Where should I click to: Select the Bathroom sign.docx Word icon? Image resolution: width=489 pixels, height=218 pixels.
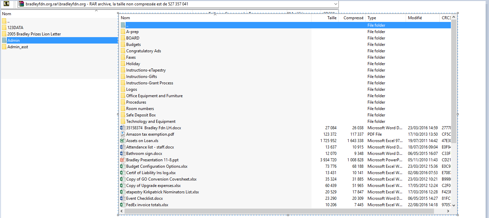123,154
